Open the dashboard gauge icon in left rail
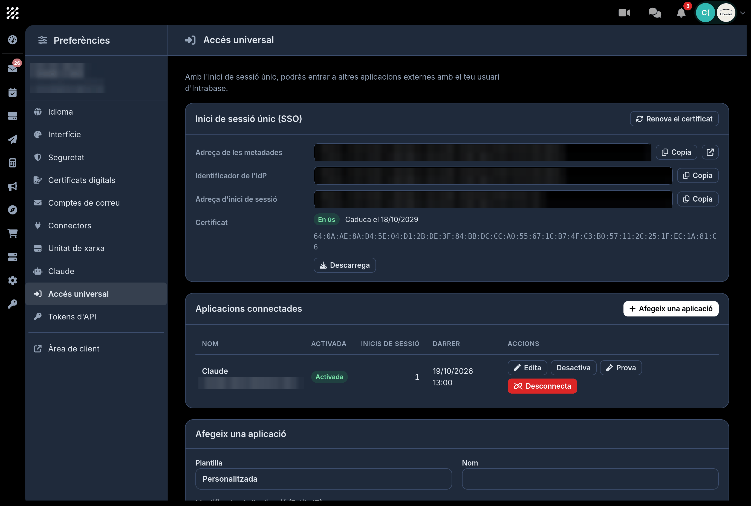 [13, 40]
